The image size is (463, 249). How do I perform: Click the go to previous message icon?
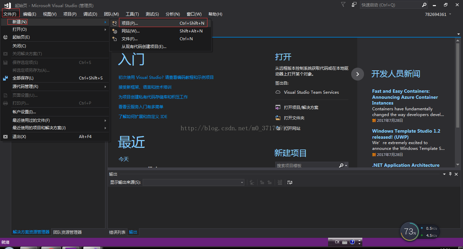click(x=262, y=182)
